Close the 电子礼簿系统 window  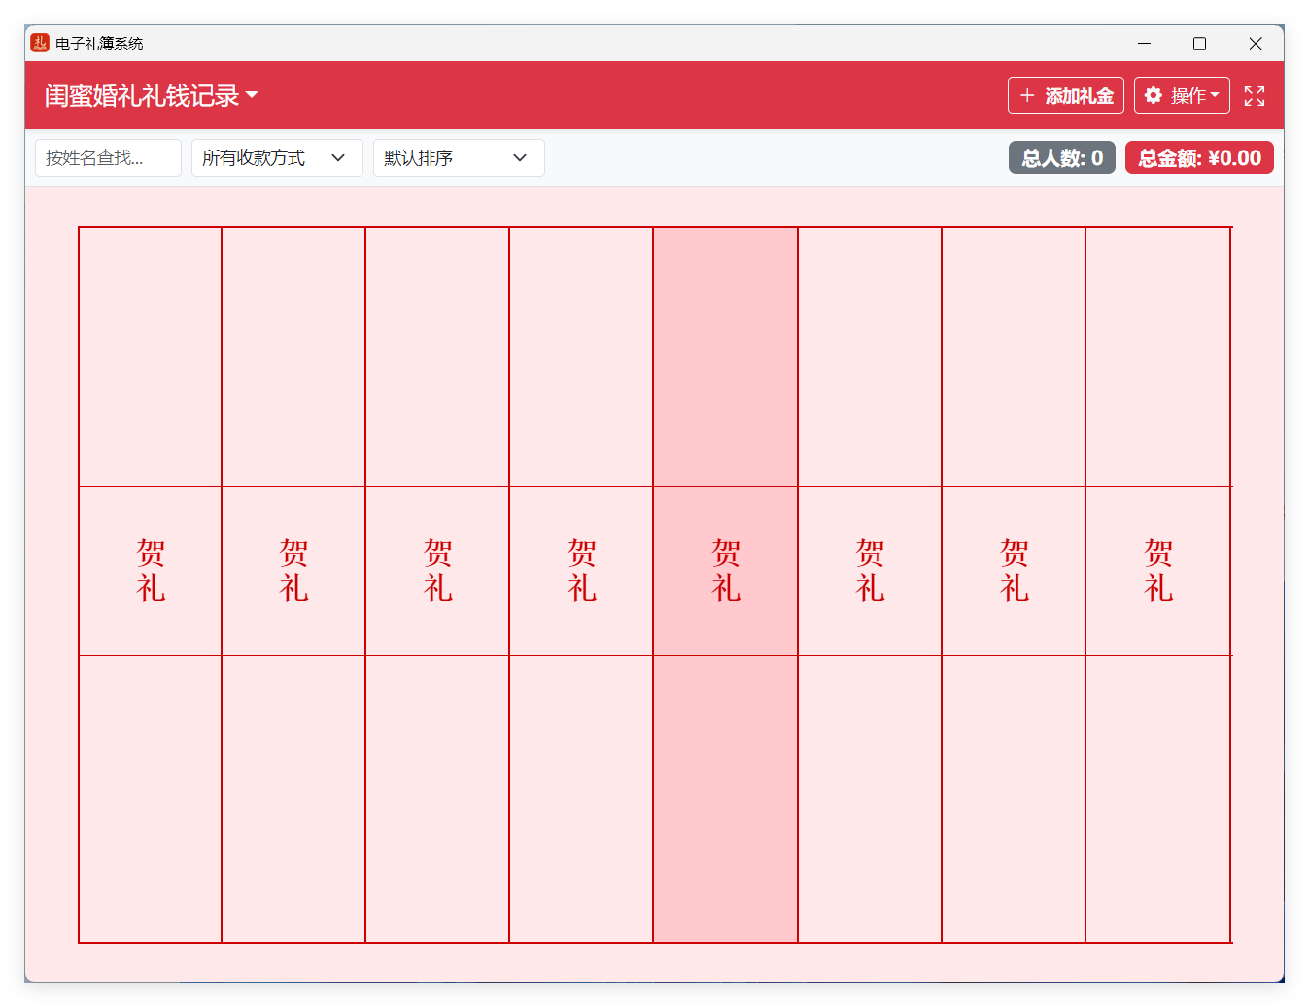[x=1255, y=43]
